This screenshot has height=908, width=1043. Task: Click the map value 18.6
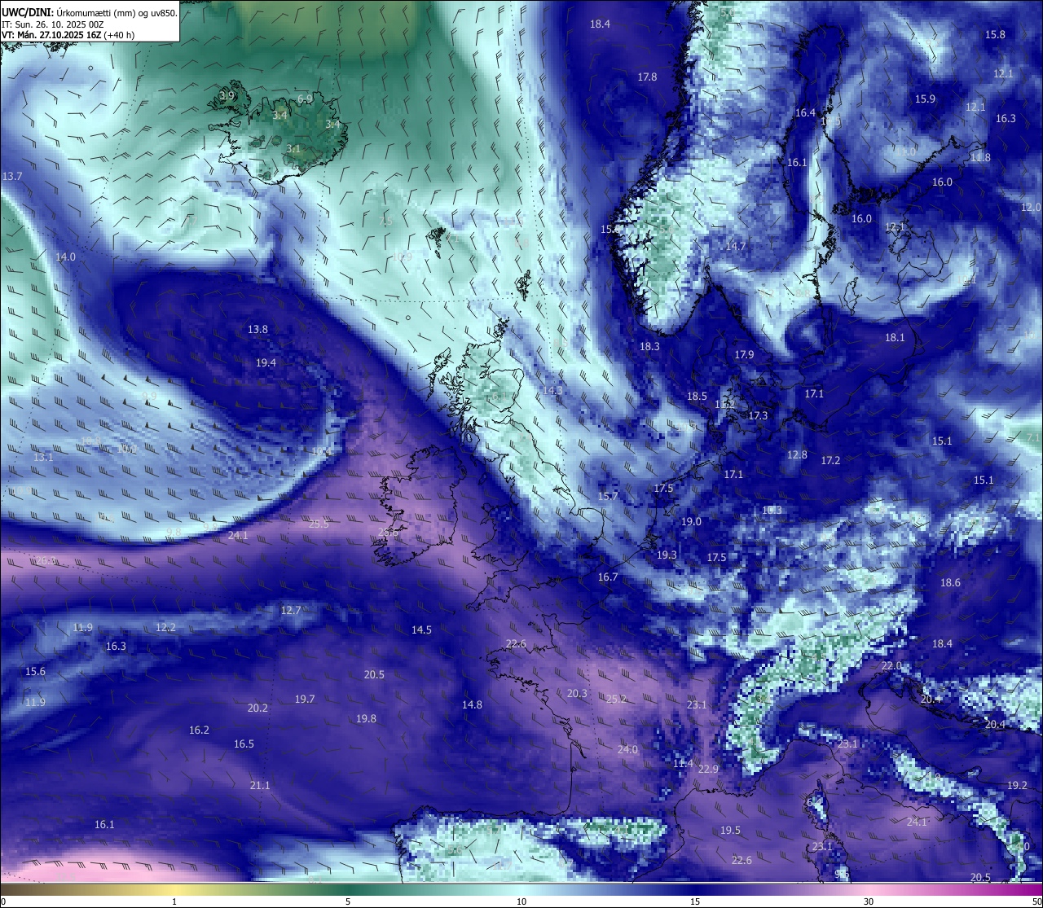click(x=950, y=582)
